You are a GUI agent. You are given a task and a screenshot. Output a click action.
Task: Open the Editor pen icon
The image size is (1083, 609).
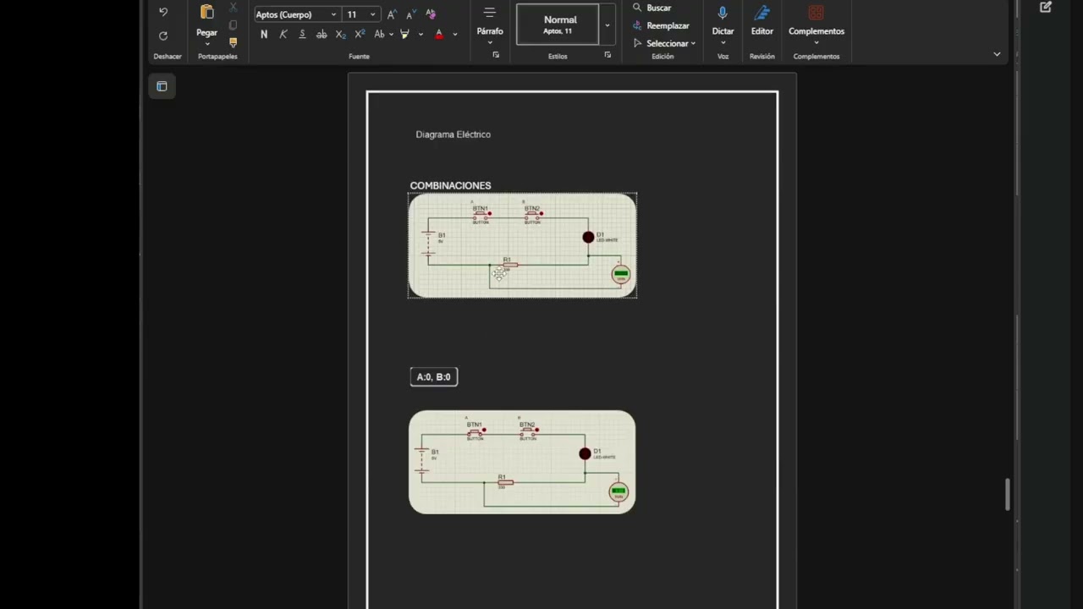pos(761,14)
